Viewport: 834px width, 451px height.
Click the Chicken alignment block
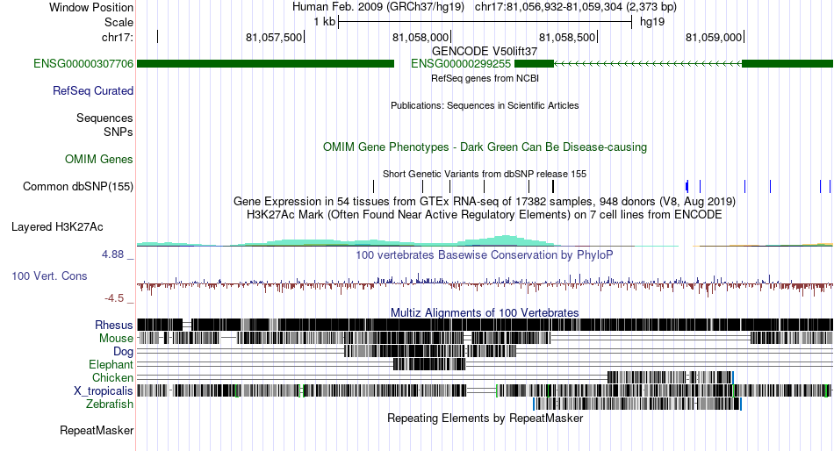(x=670, y=377)
